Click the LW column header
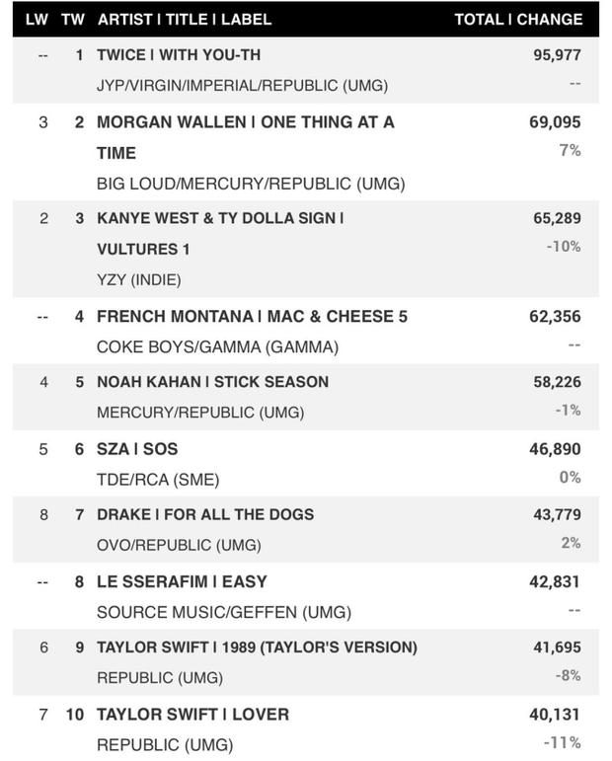This screenshot has height=761, width=612. click(38, 19)
